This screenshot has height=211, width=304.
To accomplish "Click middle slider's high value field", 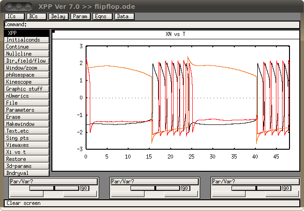I will pos(181,194).
